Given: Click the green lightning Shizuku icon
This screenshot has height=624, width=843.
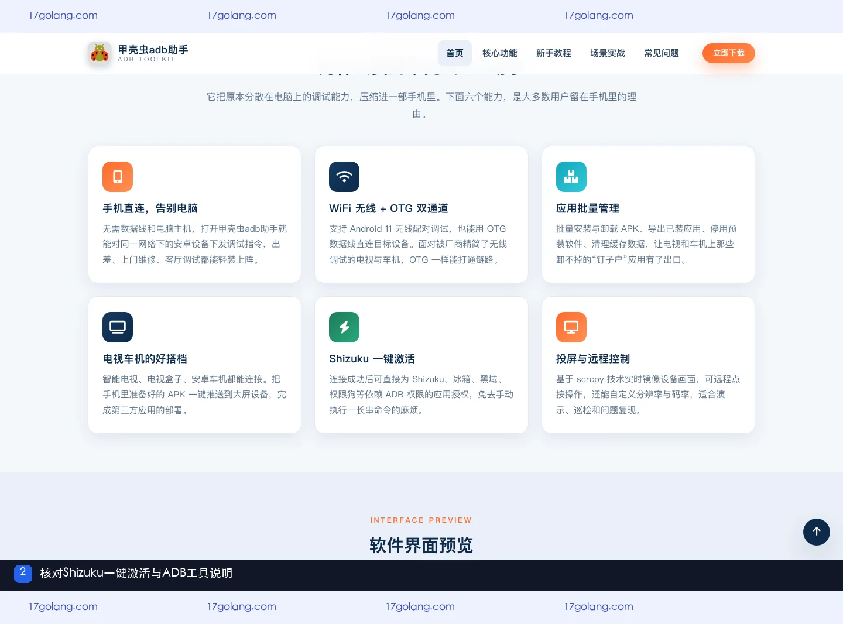Looking at the screenshot, I should tap(344, 327).
